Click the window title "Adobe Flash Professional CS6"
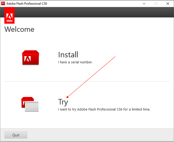Image resolution: width=174 pixels, height=142 pixels. pyautogui.click(x=27, y=4)
